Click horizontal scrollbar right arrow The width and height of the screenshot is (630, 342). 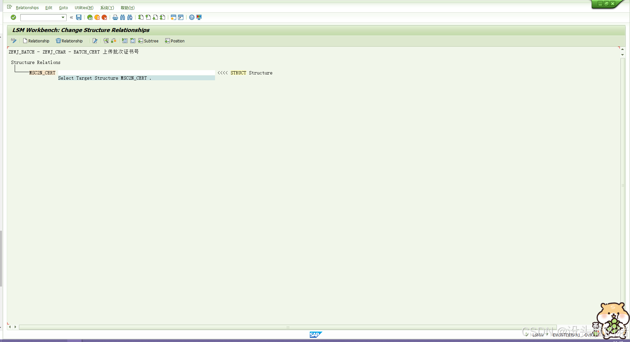click(x=15, y=327)
